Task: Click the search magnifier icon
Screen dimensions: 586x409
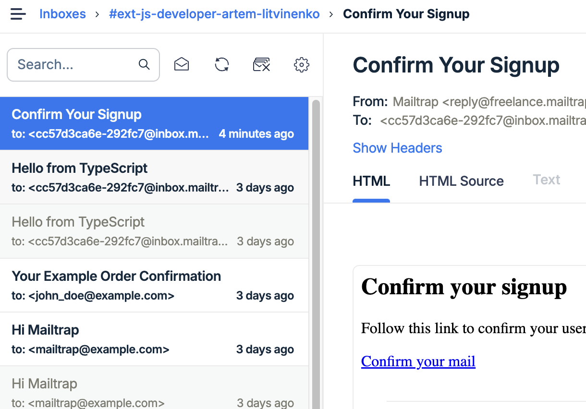Action: 144,64
